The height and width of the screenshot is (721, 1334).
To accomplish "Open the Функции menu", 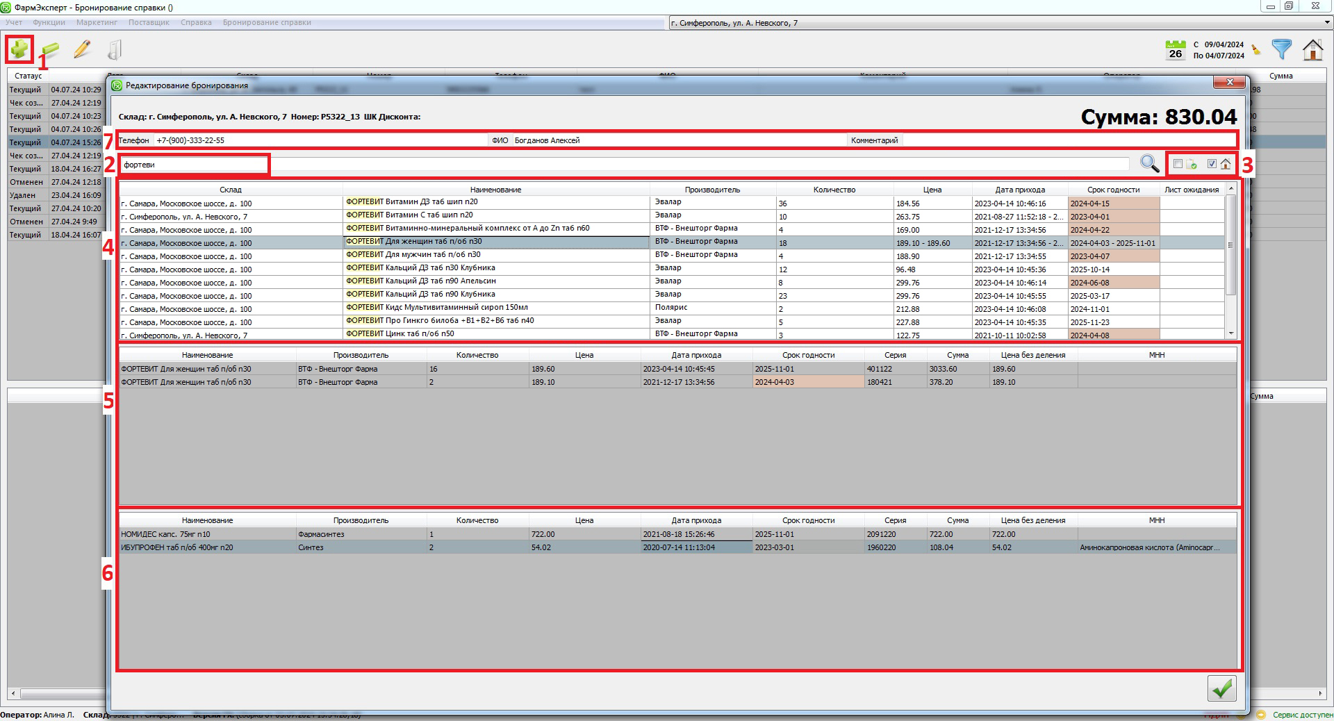I will click(49, 22).
